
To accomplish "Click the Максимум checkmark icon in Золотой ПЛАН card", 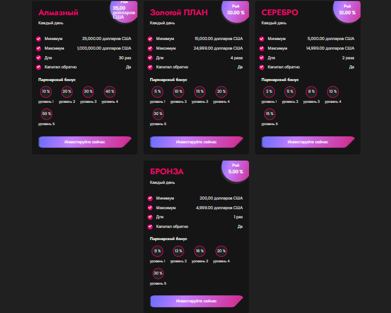I will (x=150, y=48).
